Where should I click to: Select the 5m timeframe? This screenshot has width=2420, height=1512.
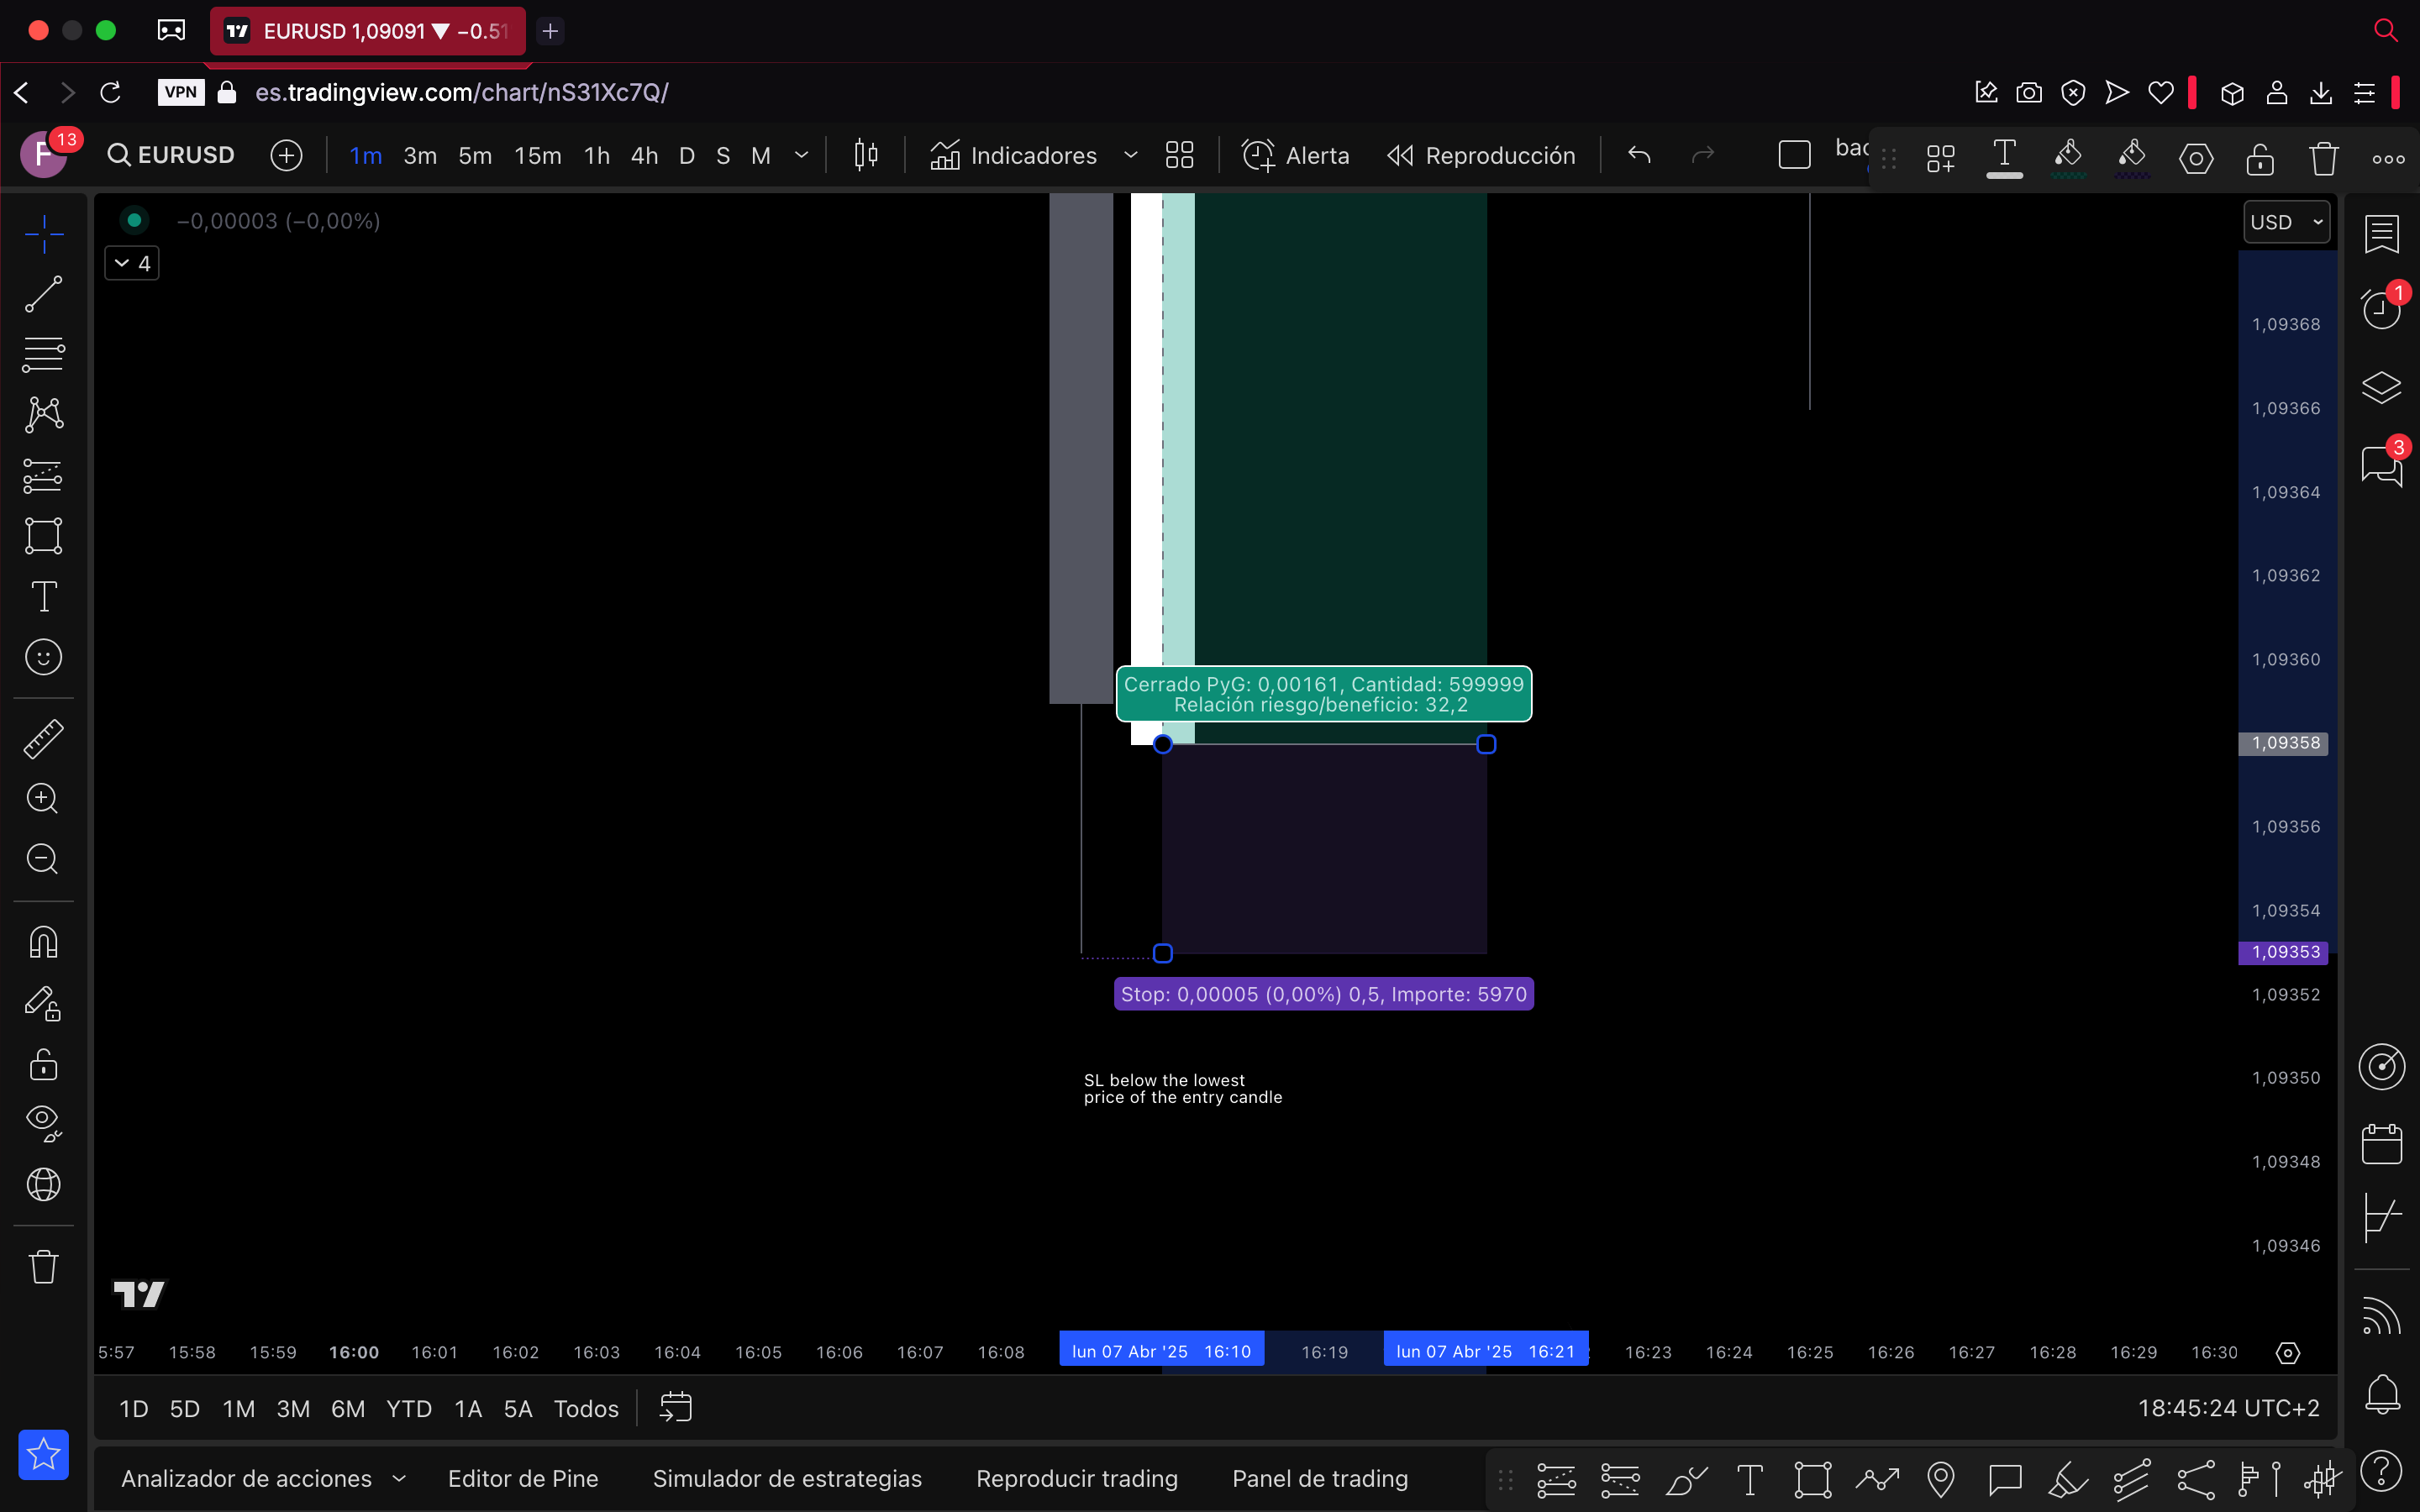point(475,156)
